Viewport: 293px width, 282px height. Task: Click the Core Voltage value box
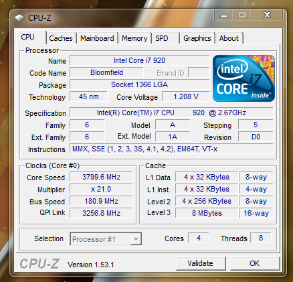tap(186, 96)
